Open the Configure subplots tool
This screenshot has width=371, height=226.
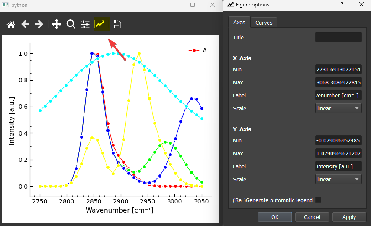click(85, 24)
